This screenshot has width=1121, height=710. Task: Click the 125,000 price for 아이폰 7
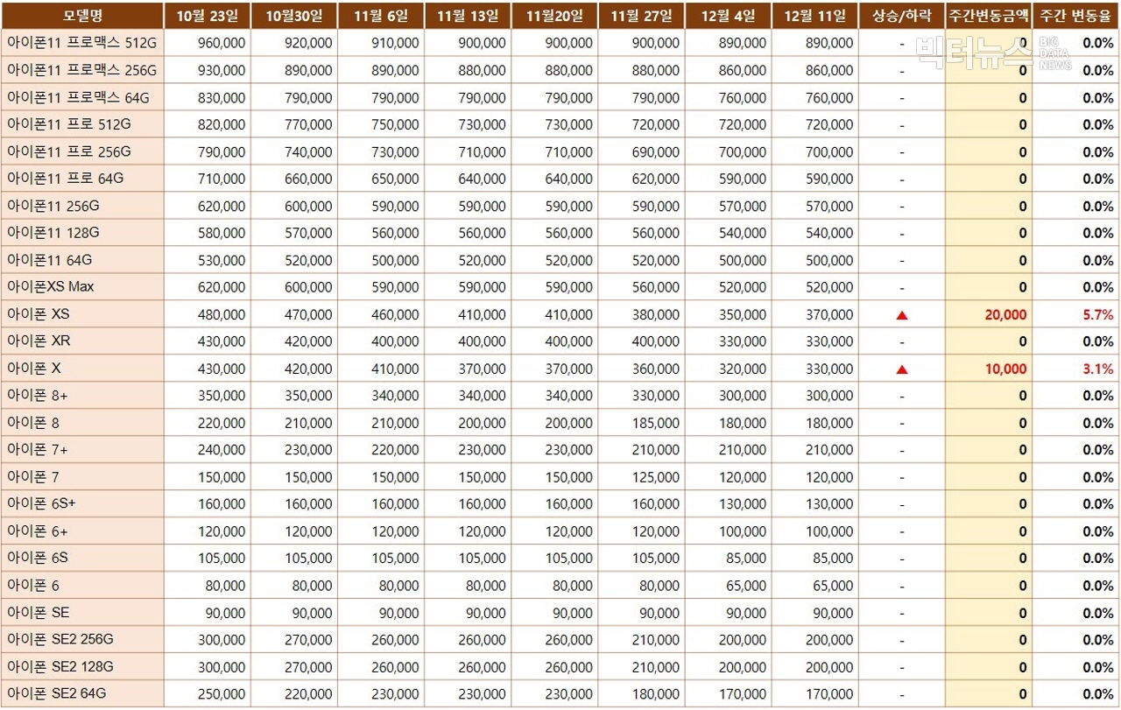click(641, 477)
